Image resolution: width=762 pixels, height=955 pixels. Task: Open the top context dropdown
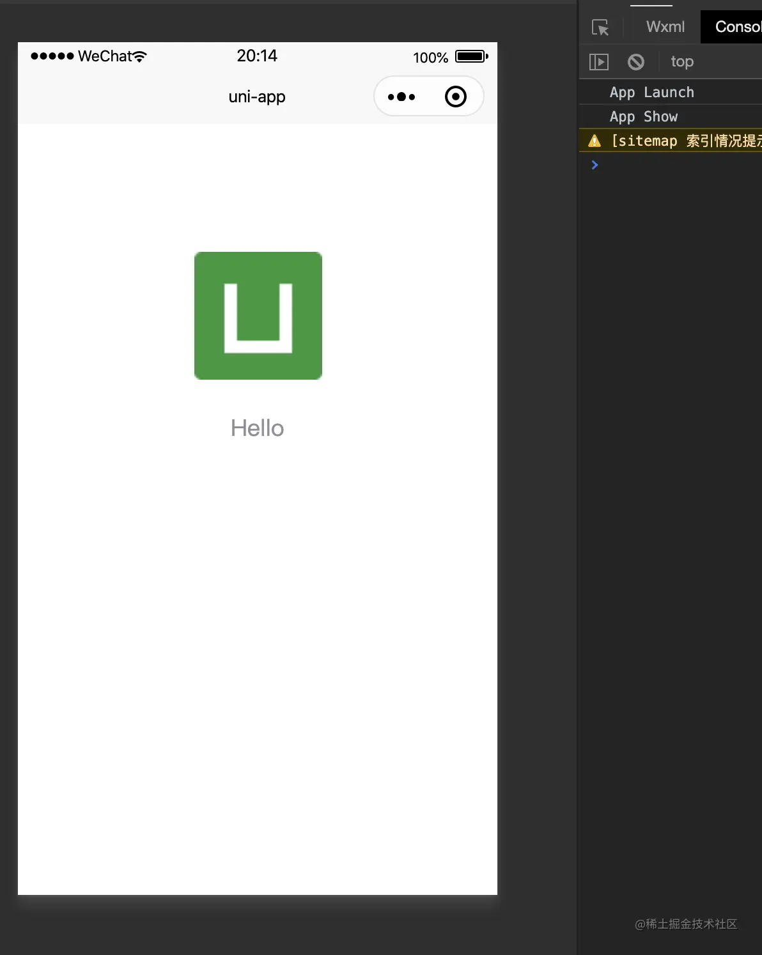coord(682,61)
